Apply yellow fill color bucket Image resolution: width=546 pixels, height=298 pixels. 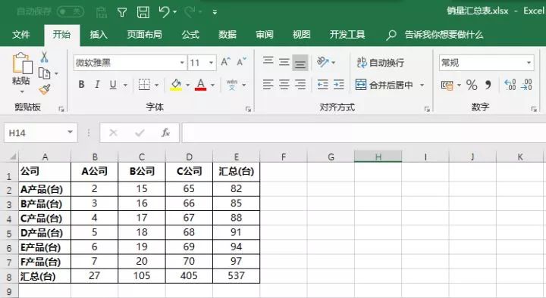point(176,85)
